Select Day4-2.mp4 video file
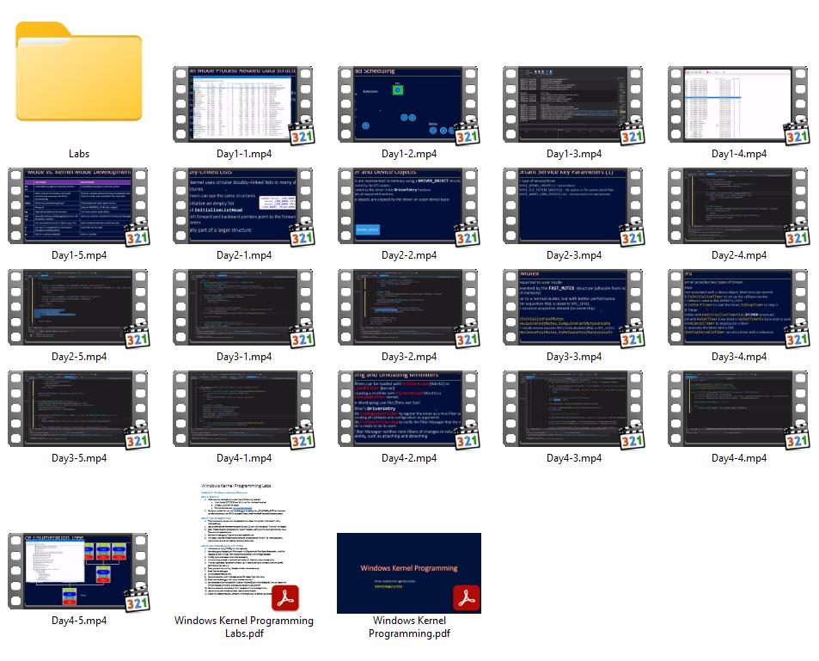 pos(408,409)
